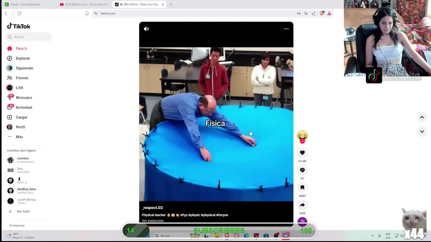Screen dimensions: 431x242
Task: Open comments on the video
Action: [302, 170]
